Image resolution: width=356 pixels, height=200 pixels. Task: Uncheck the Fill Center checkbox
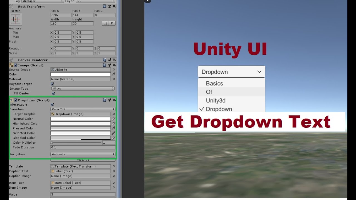click(x=53, y=93)
